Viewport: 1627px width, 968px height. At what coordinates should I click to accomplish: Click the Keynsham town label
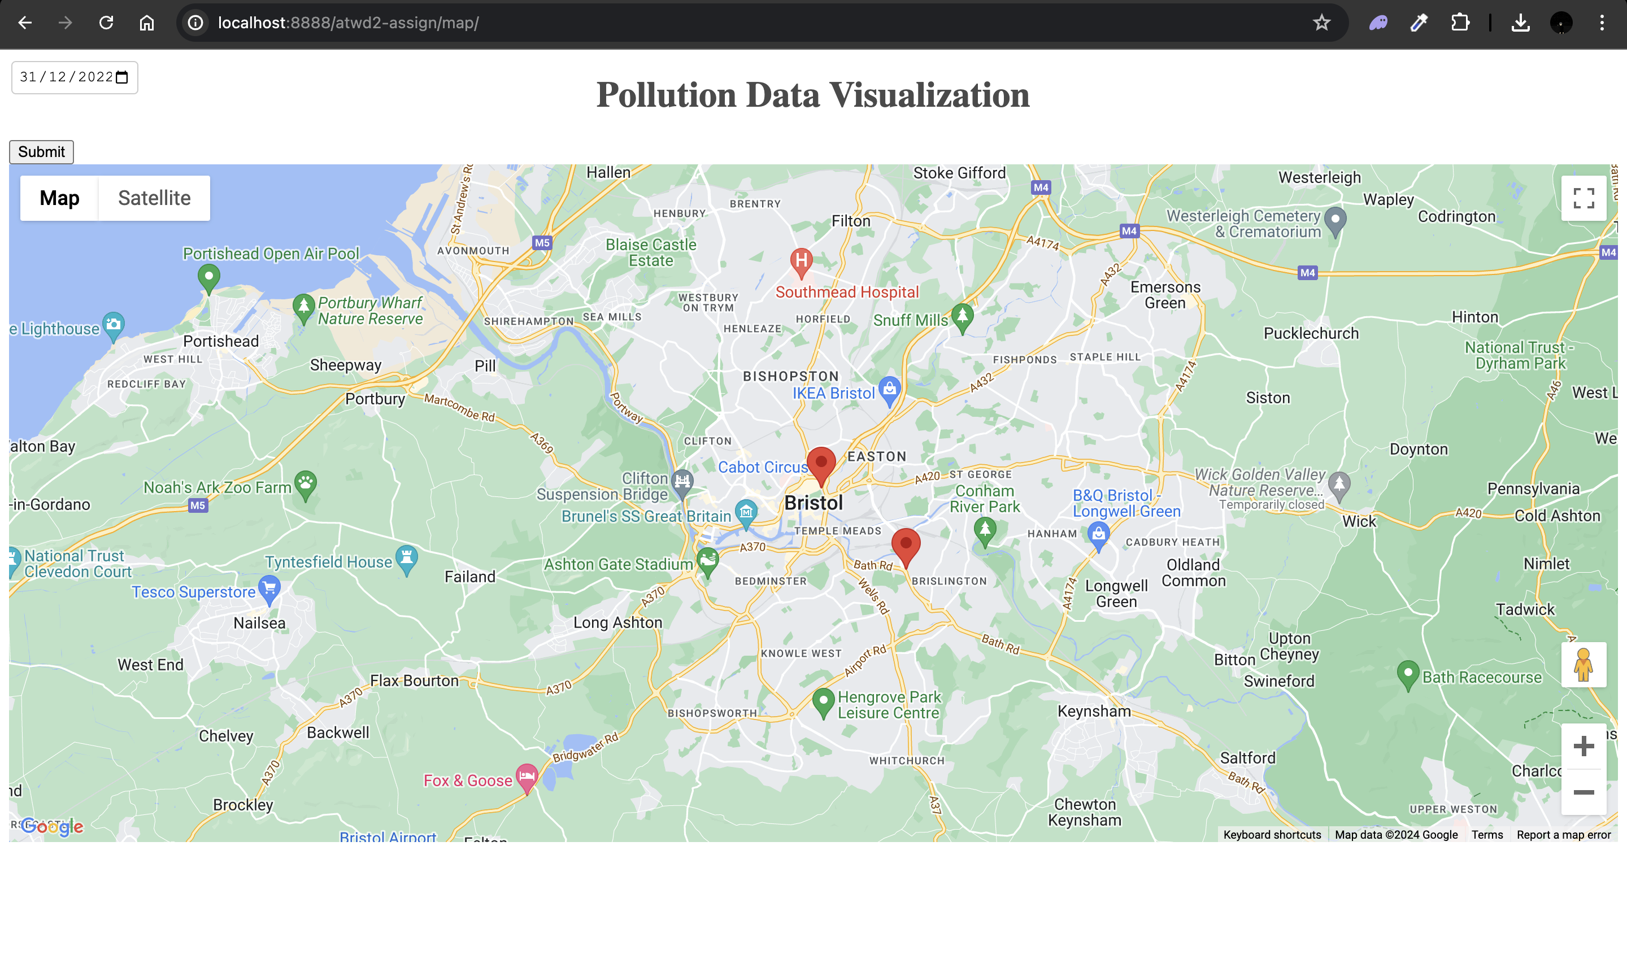[x=1094, y=711]
